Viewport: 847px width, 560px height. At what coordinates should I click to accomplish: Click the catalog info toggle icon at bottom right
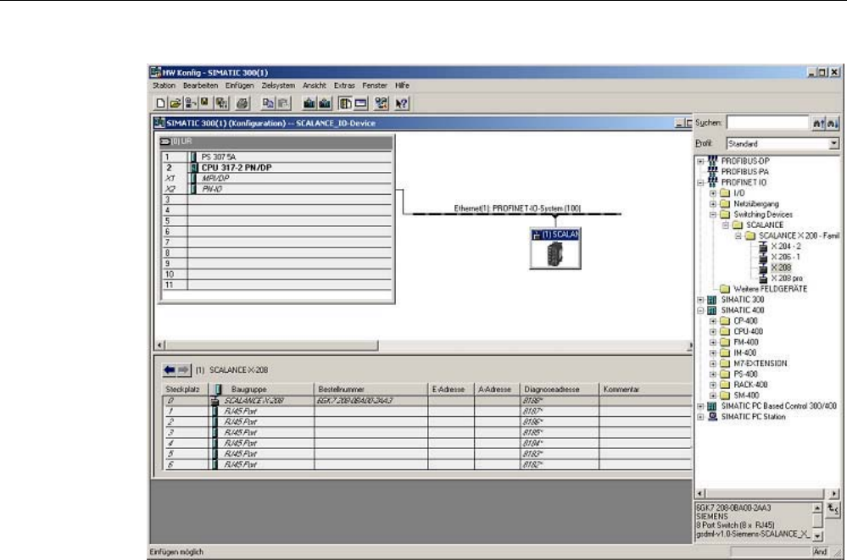click(x=833, y=508)
